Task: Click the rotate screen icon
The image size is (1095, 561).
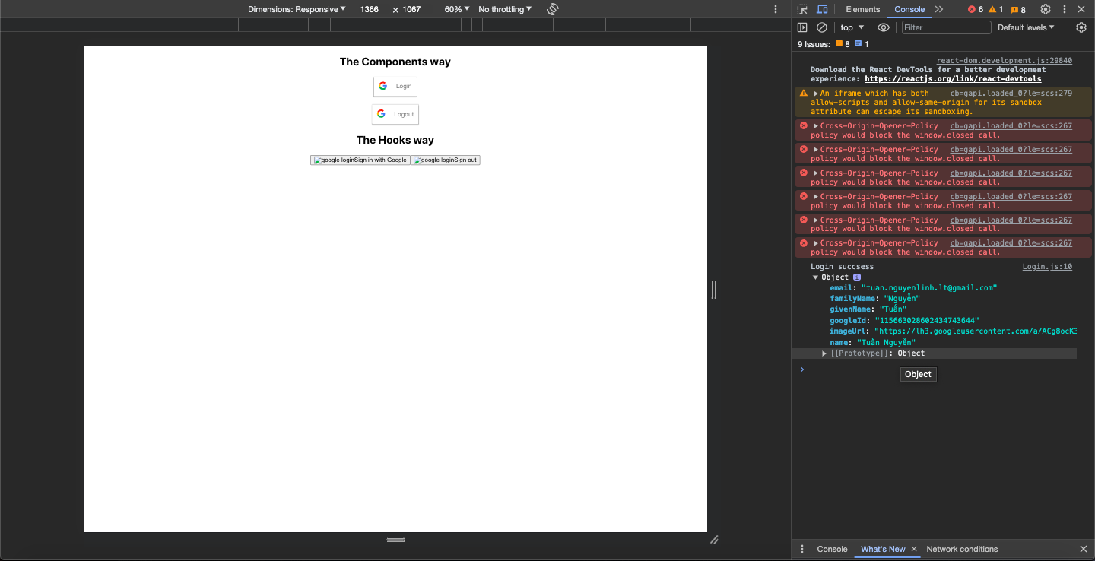Action: click(553, 9)
